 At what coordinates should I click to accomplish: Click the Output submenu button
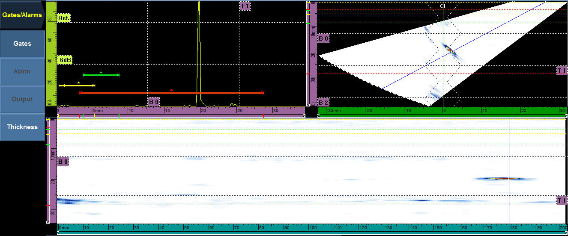[22, 99]
